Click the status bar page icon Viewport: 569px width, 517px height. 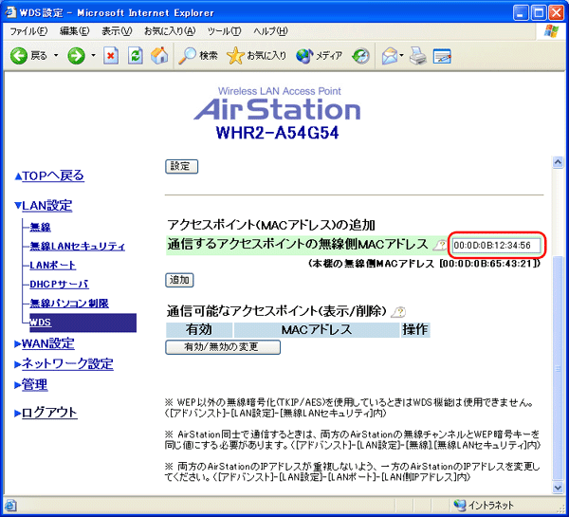click(x=10, y=505)
